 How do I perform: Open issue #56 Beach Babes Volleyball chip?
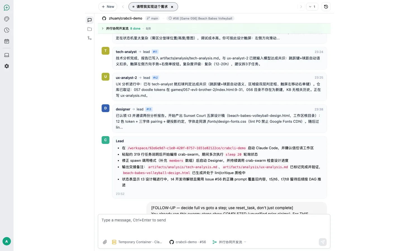pyautogui.click(x=200, y=18)
